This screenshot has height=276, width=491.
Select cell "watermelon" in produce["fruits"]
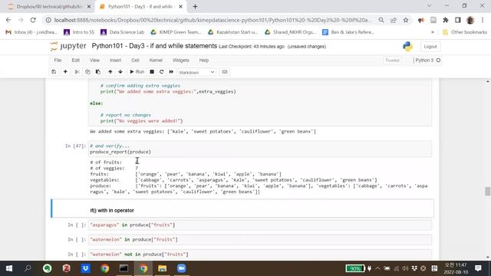[x=260, y=240]
